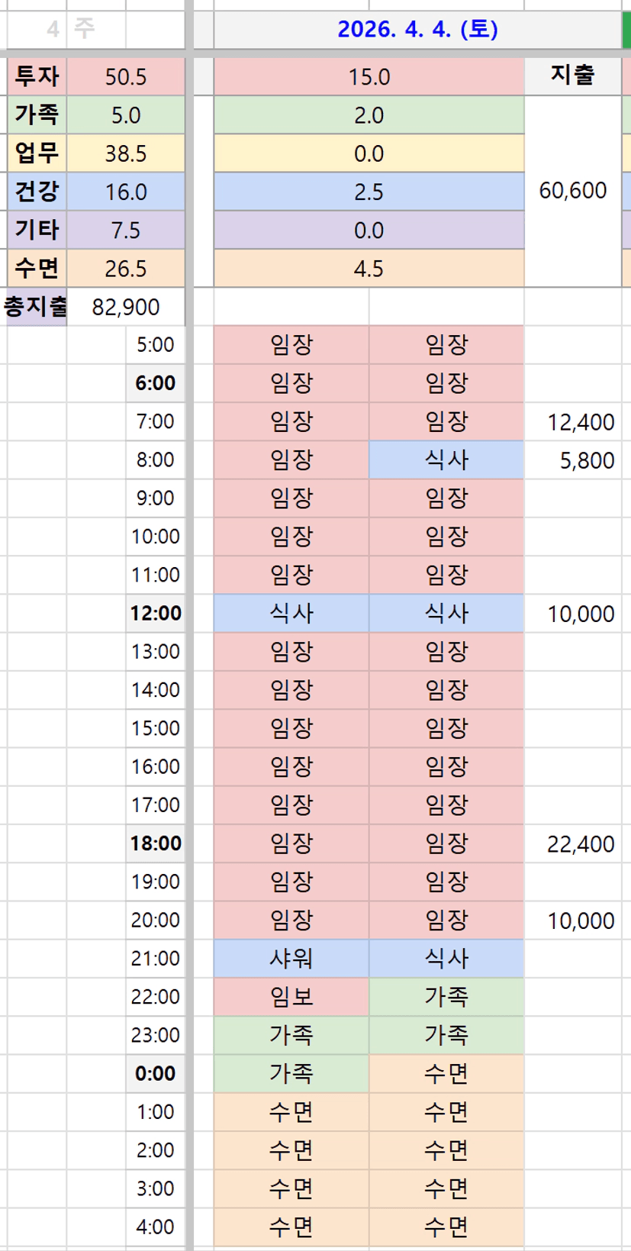Click the 샤워 activity cell
The height and width of the screenshot is (1251, 631).
291,959
